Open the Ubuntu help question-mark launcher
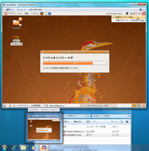Viewport: 149px width, 151px height. pyautogui.click(x=50, y=13)
